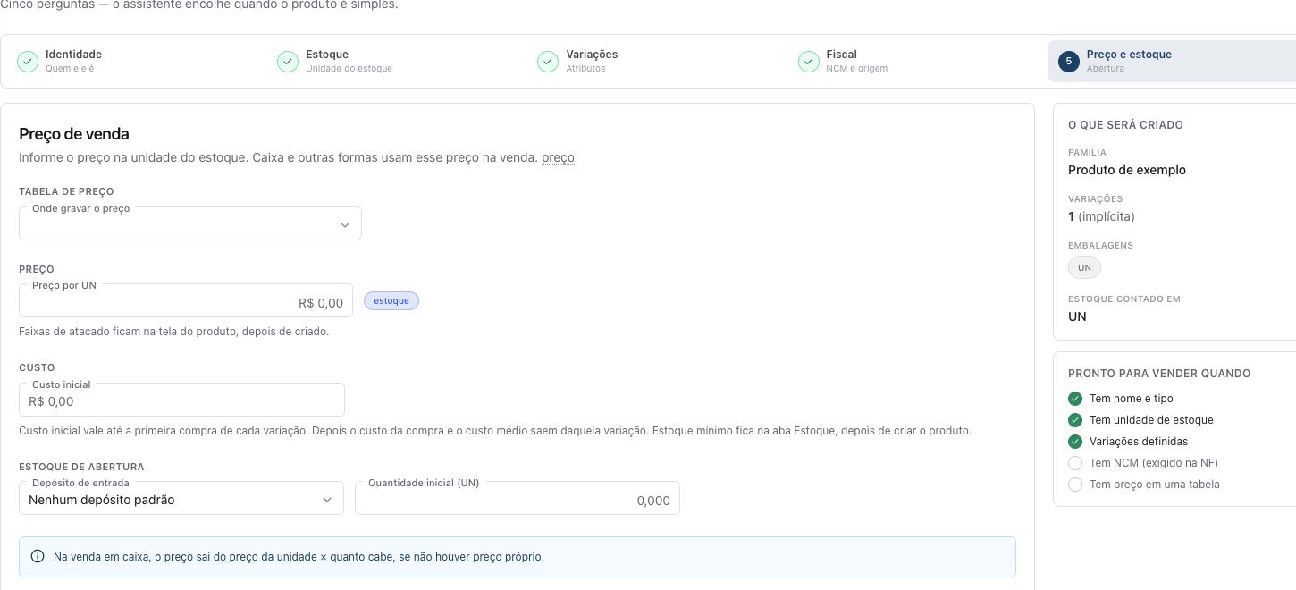
Task: Click the chevron on 'Nenhum depósito padrão'
Action: click(x=327, y=500)
